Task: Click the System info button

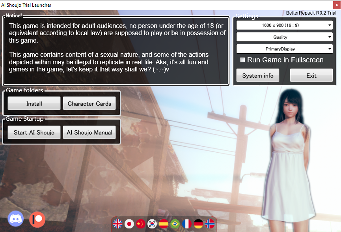Action: (258, 75)
